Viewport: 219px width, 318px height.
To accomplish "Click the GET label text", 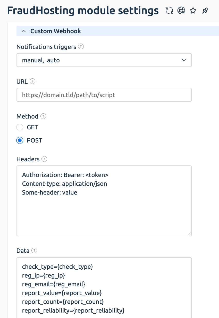I will 32,127.
